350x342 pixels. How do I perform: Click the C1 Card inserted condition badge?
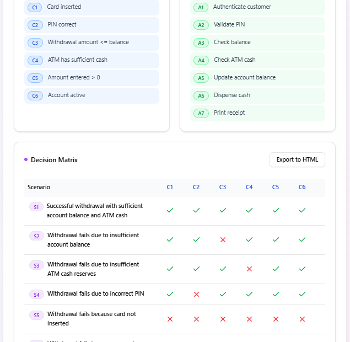(x=35, y=7)
